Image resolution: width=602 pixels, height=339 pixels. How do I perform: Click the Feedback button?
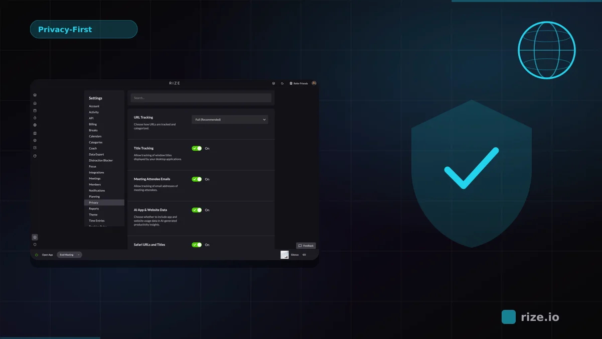(306, 246)
